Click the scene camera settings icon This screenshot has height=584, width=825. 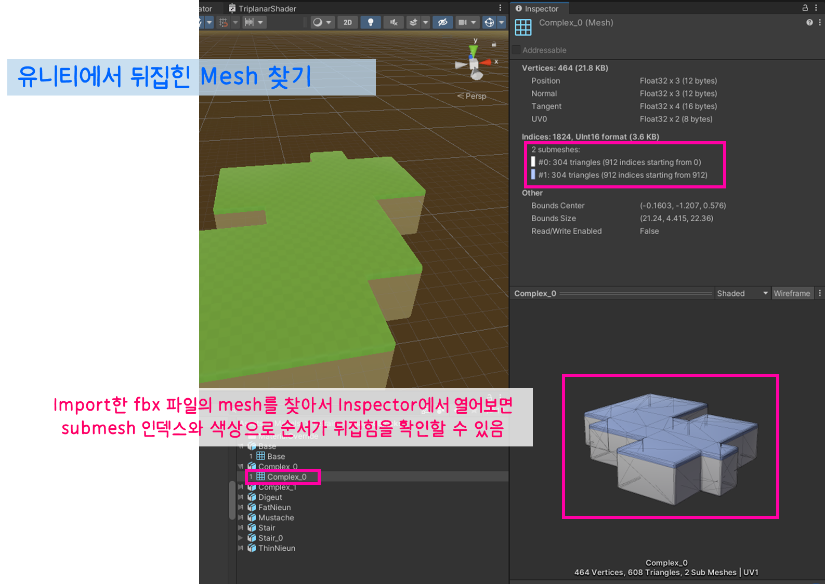pos(462,22)
